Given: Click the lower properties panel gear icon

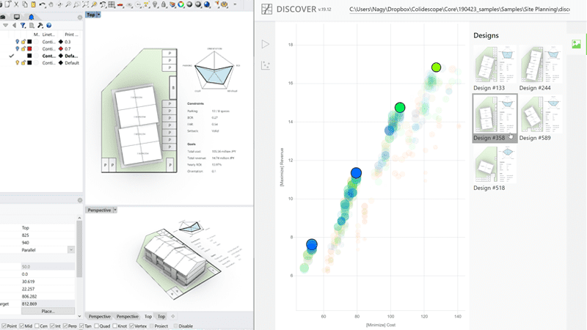Looking at the screenshot, I should (x=80, y=200).
